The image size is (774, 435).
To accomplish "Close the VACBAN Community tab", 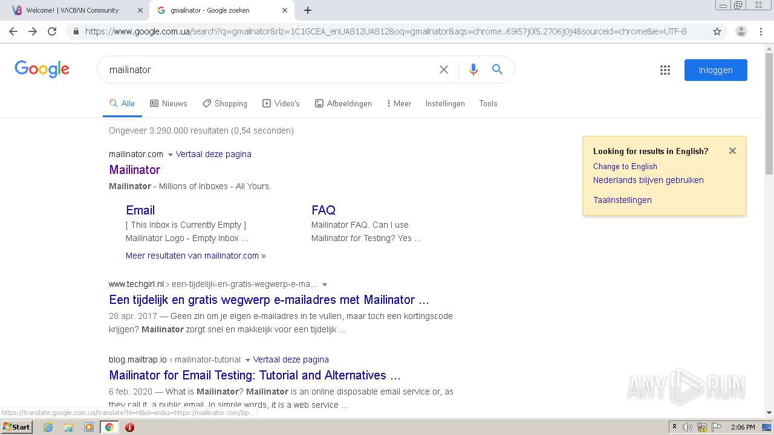I will coord(140,10).
